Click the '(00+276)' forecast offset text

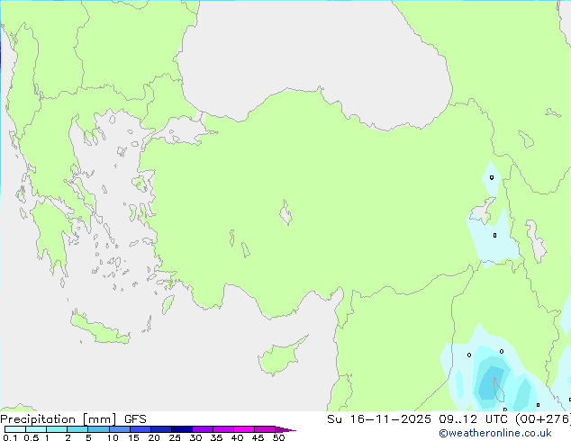click(x=543, y=419)
